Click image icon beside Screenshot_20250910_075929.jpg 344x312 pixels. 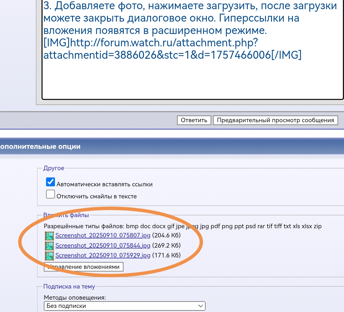[x=49, y=255]
